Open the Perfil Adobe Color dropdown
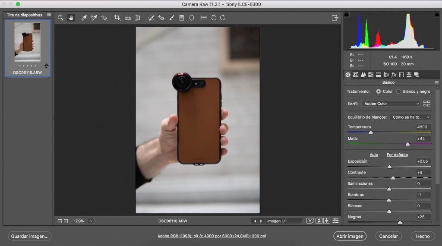The image size is (442, 246). coord(391,104)
